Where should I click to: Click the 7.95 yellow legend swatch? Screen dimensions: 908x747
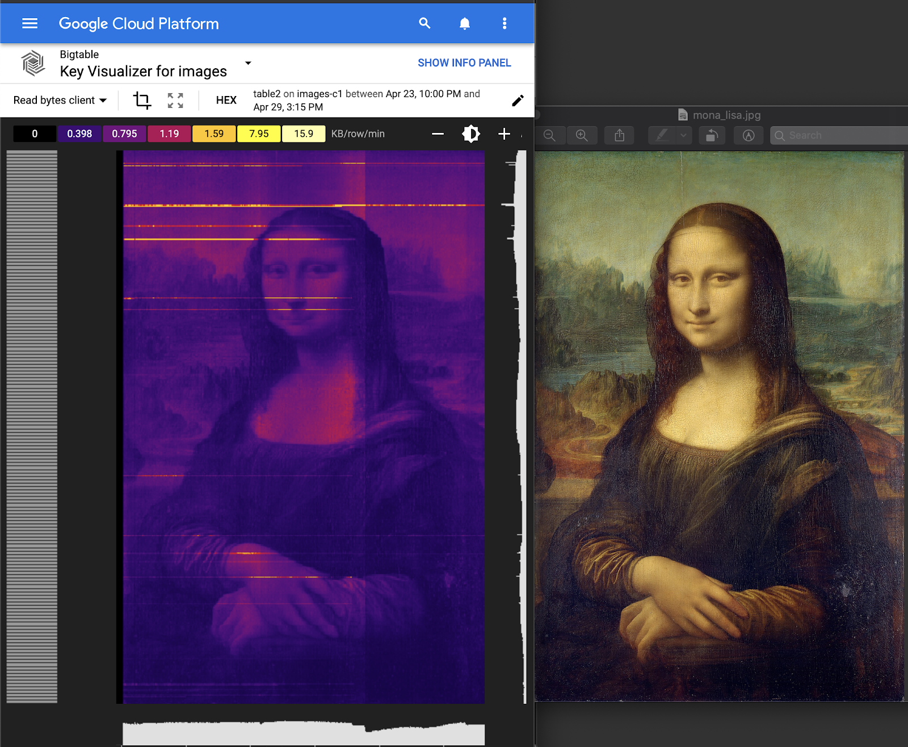click(x=259, y=134)
